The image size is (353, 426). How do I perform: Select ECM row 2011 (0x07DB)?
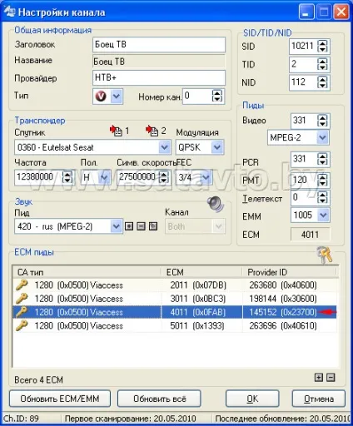pyautogui.click(x=176, y=285)
